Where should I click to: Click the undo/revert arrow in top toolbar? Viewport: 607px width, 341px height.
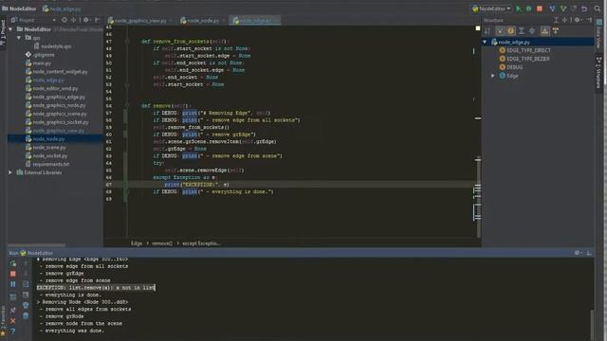click(584, 9)
